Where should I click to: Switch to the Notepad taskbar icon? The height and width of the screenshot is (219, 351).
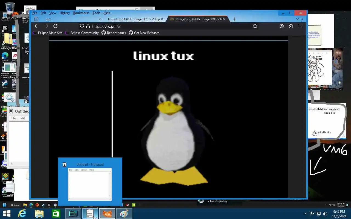point(90,214)
